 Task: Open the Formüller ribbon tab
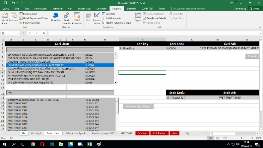click(x=57, y=9)
